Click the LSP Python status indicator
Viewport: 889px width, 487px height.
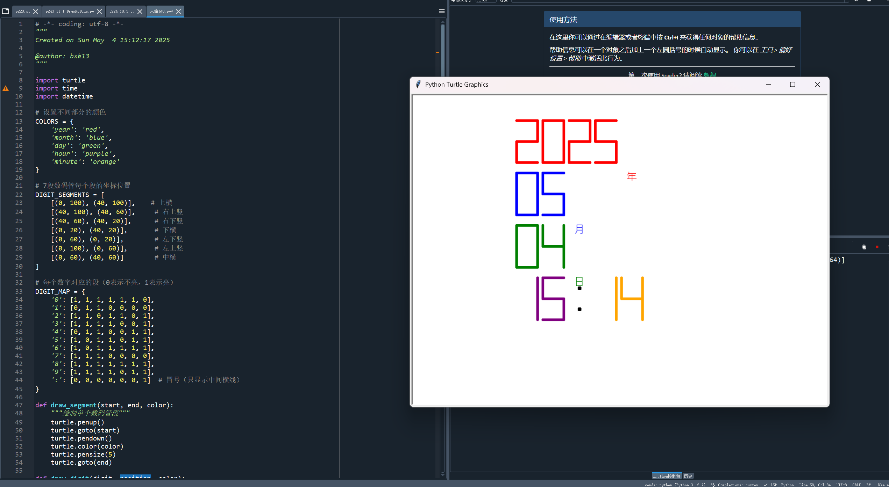coord(782,485)
